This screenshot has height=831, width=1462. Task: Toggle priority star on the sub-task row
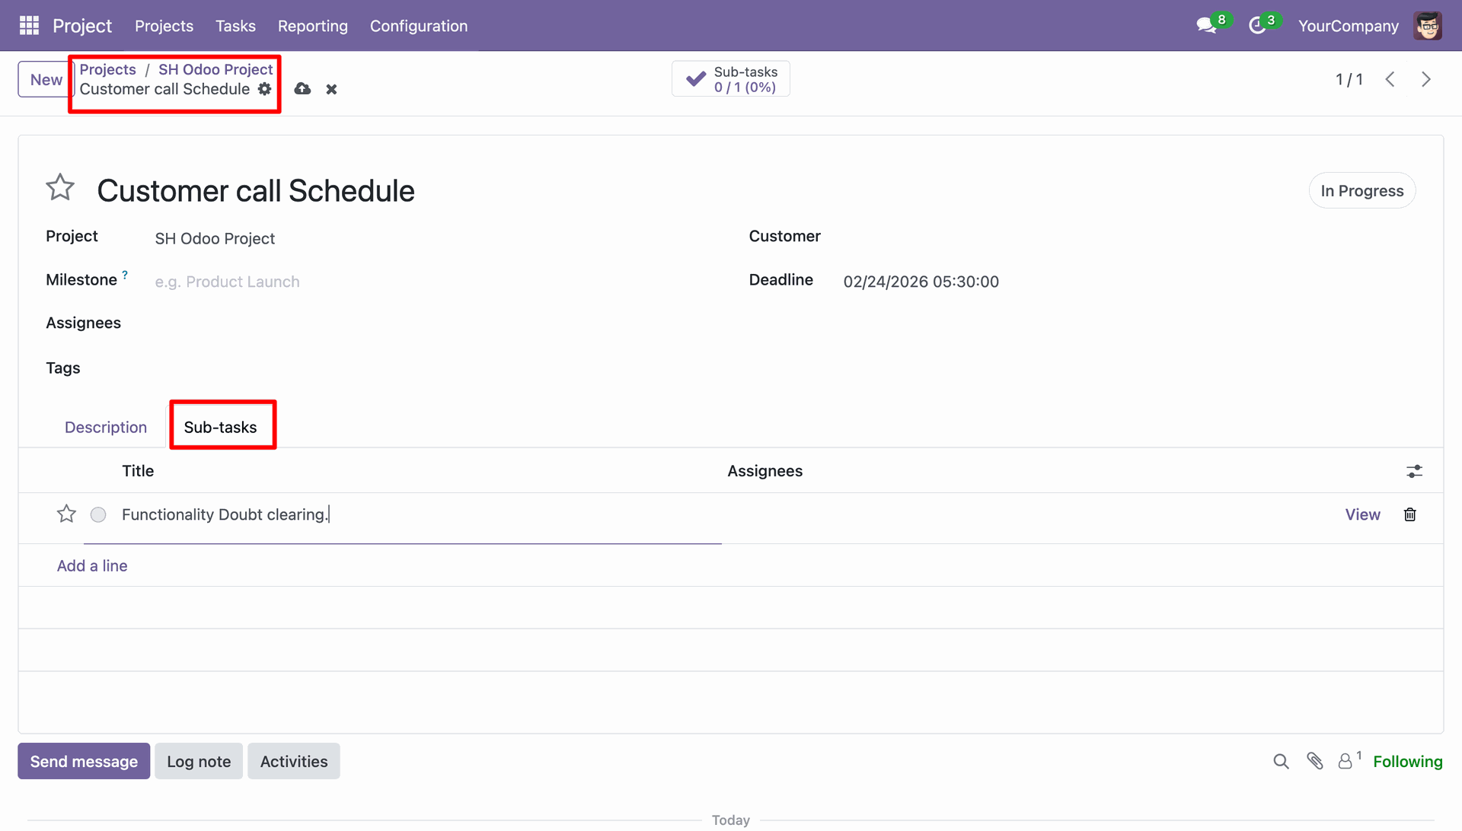pos(66,514)
